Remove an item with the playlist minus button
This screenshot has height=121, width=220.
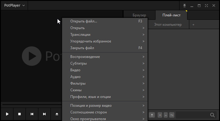point(166,115)
